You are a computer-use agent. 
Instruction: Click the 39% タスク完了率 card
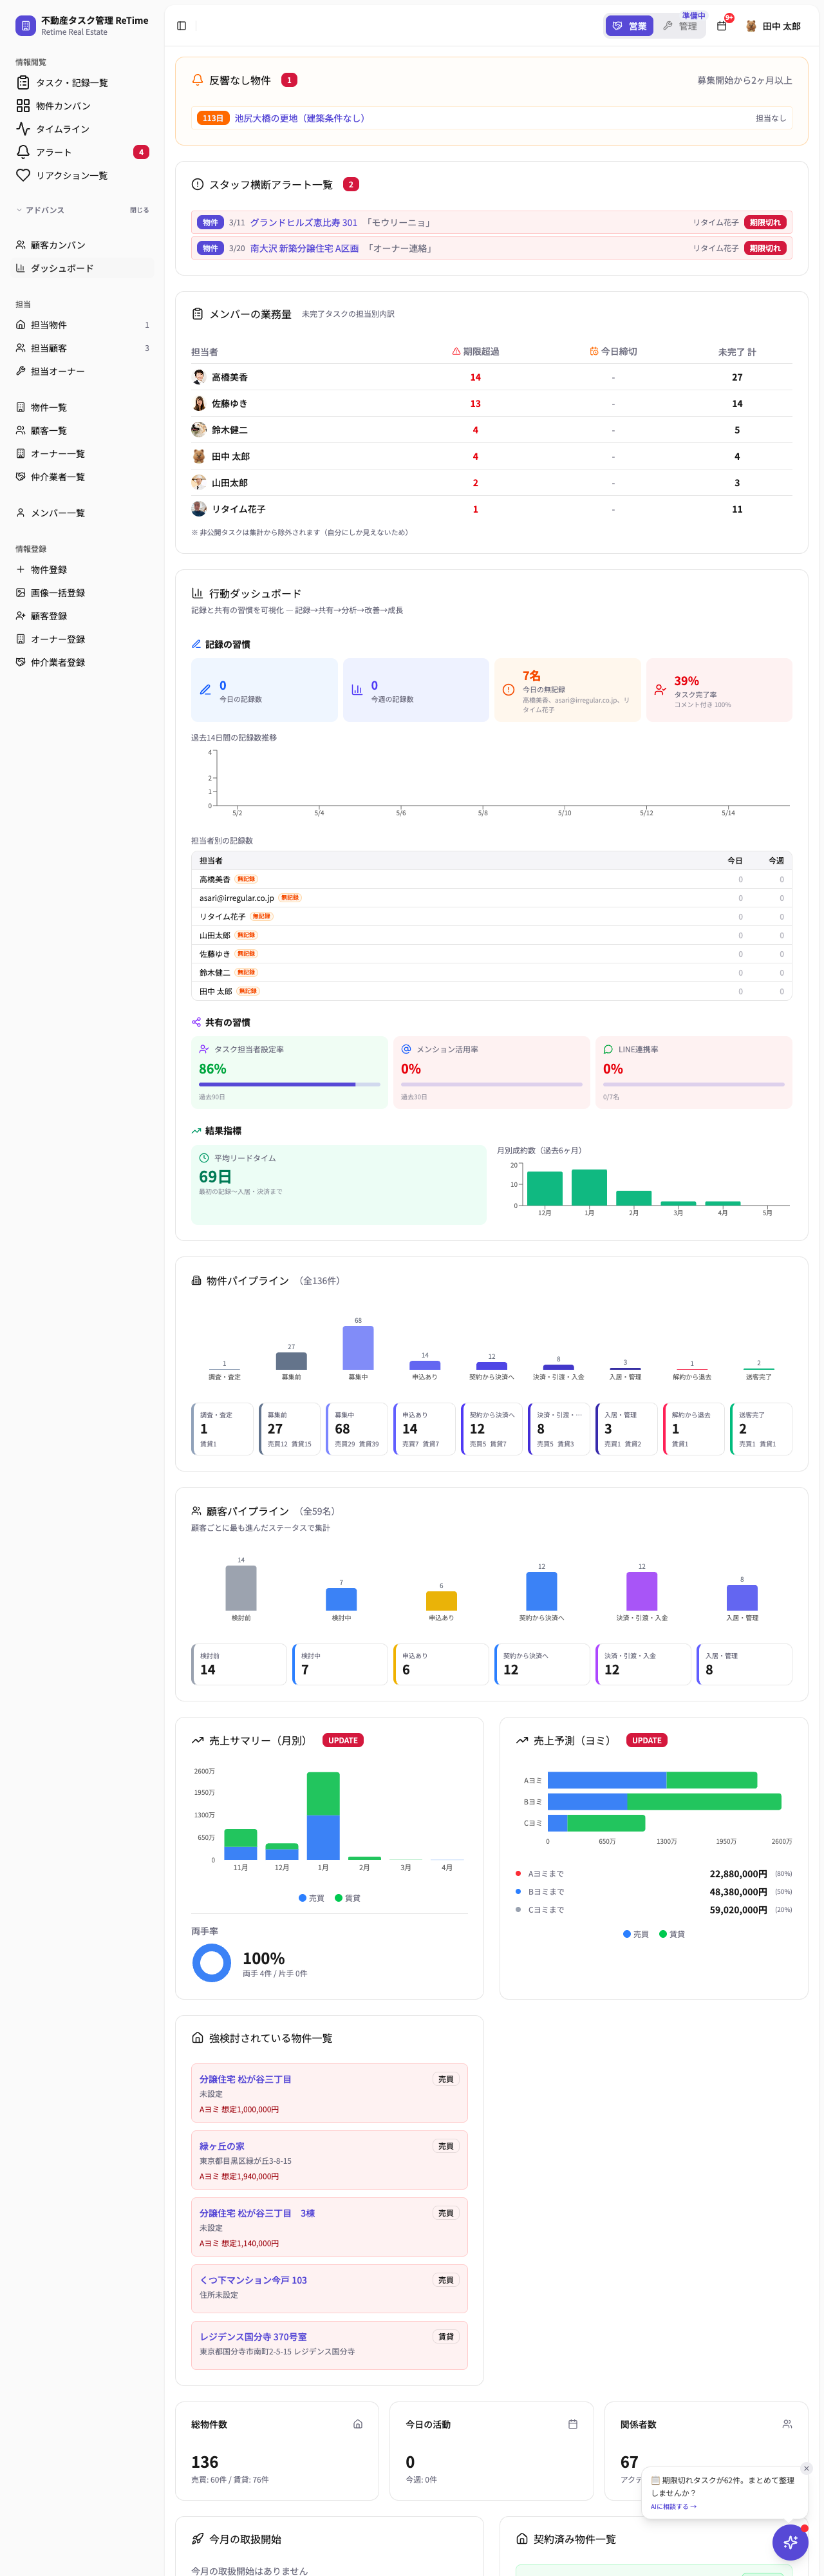[x=719, y=690]
